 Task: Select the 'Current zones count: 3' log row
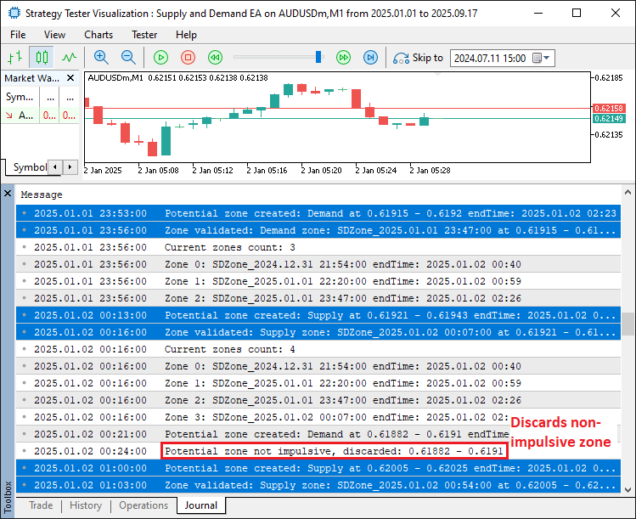point(318,247)
